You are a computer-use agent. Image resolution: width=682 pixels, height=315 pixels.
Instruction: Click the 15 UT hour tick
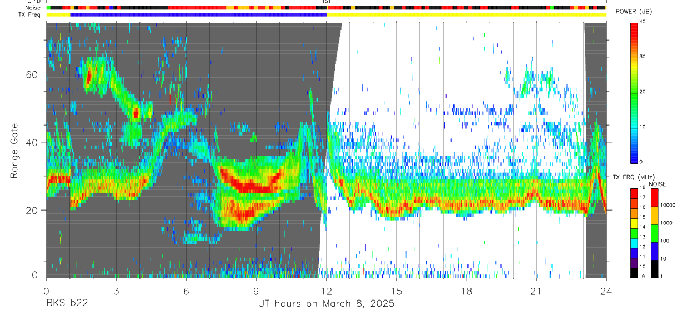[397, 291]
